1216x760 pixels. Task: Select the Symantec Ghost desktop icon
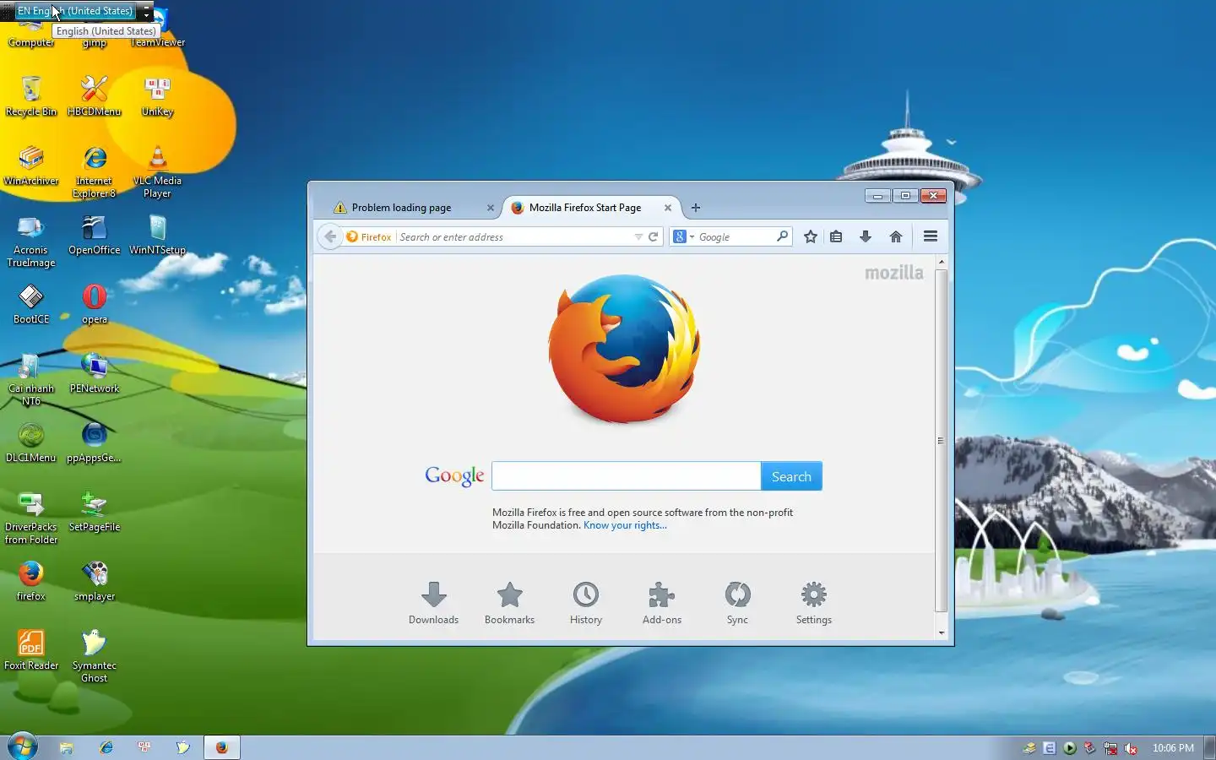tap(94, 656)
